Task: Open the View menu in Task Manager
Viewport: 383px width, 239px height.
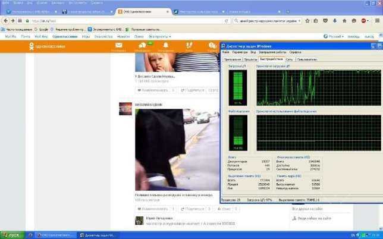Action: click(x=253, y=52)
